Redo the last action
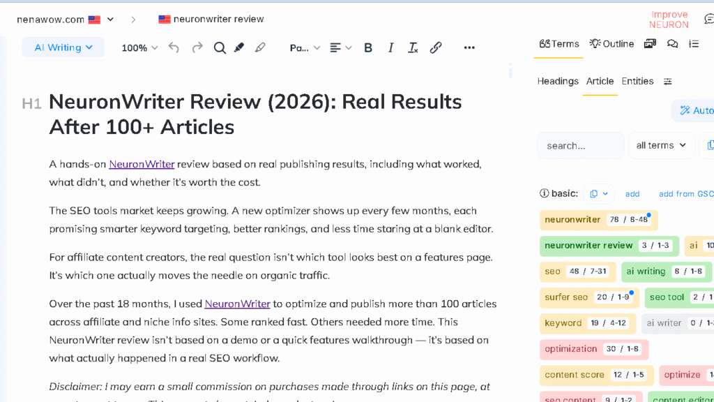 click(x=197, y=47)
